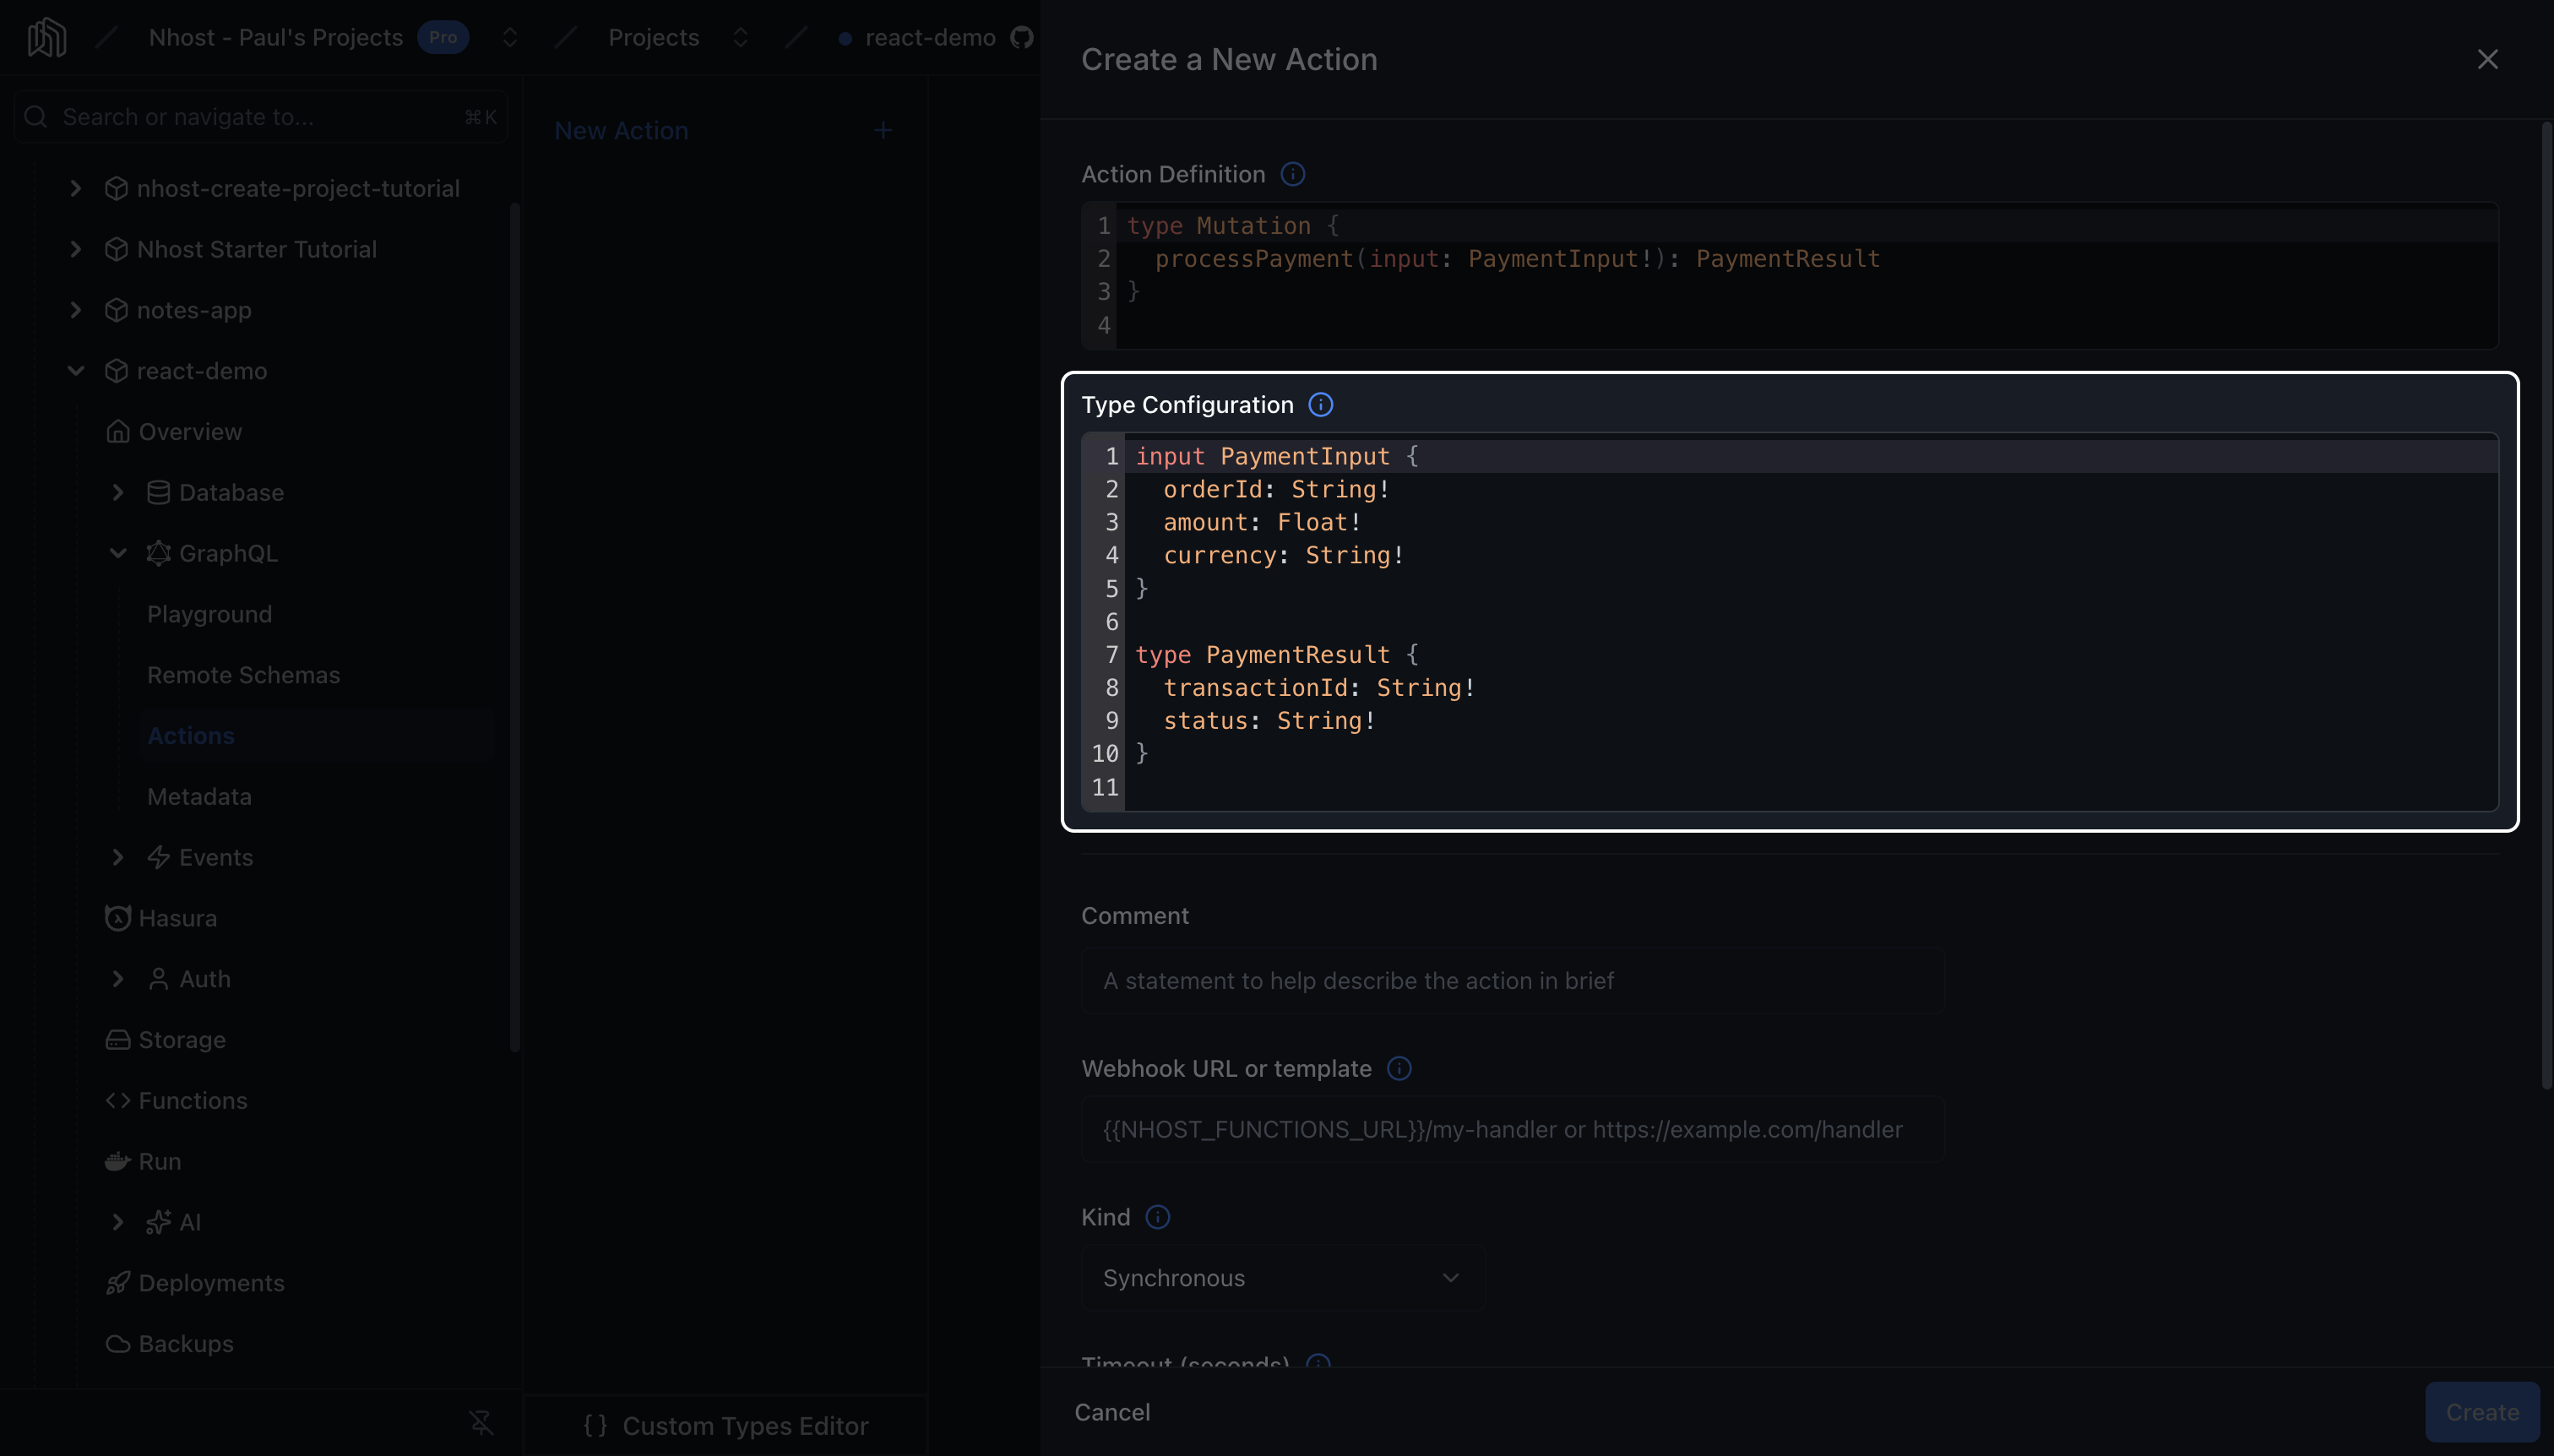Click inside the Action Definition code editor

click(x=1790, y=276)
